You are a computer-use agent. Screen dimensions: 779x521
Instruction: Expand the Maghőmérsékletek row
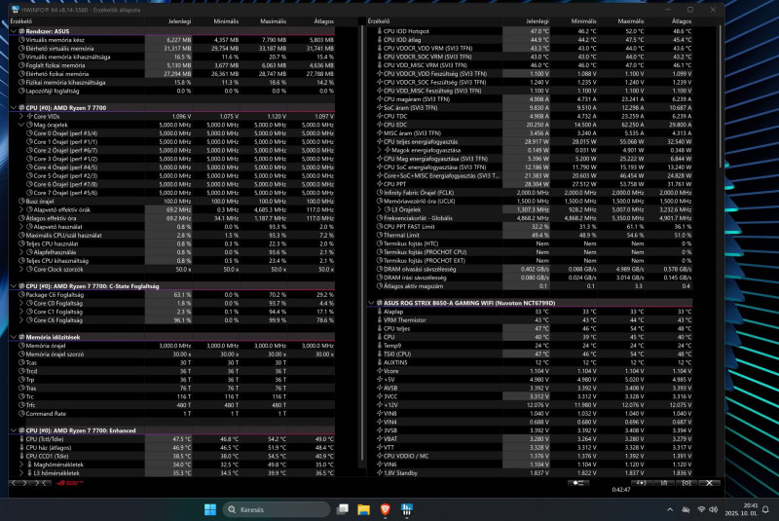21,465
